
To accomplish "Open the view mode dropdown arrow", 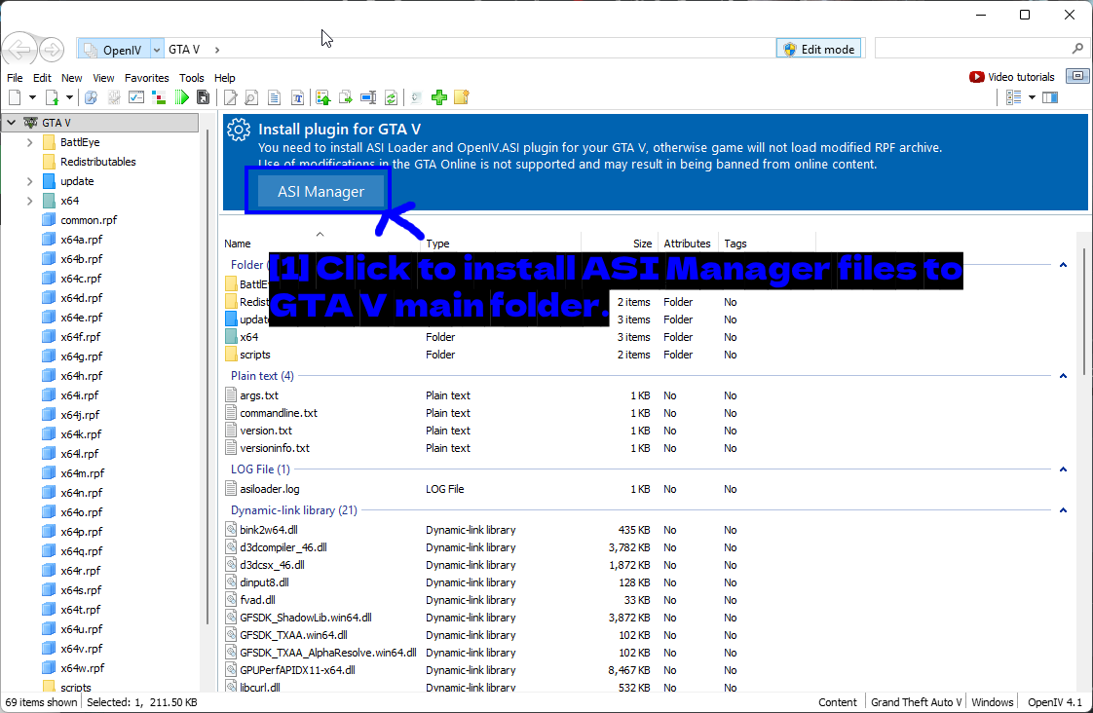I will coord(1033,97).
